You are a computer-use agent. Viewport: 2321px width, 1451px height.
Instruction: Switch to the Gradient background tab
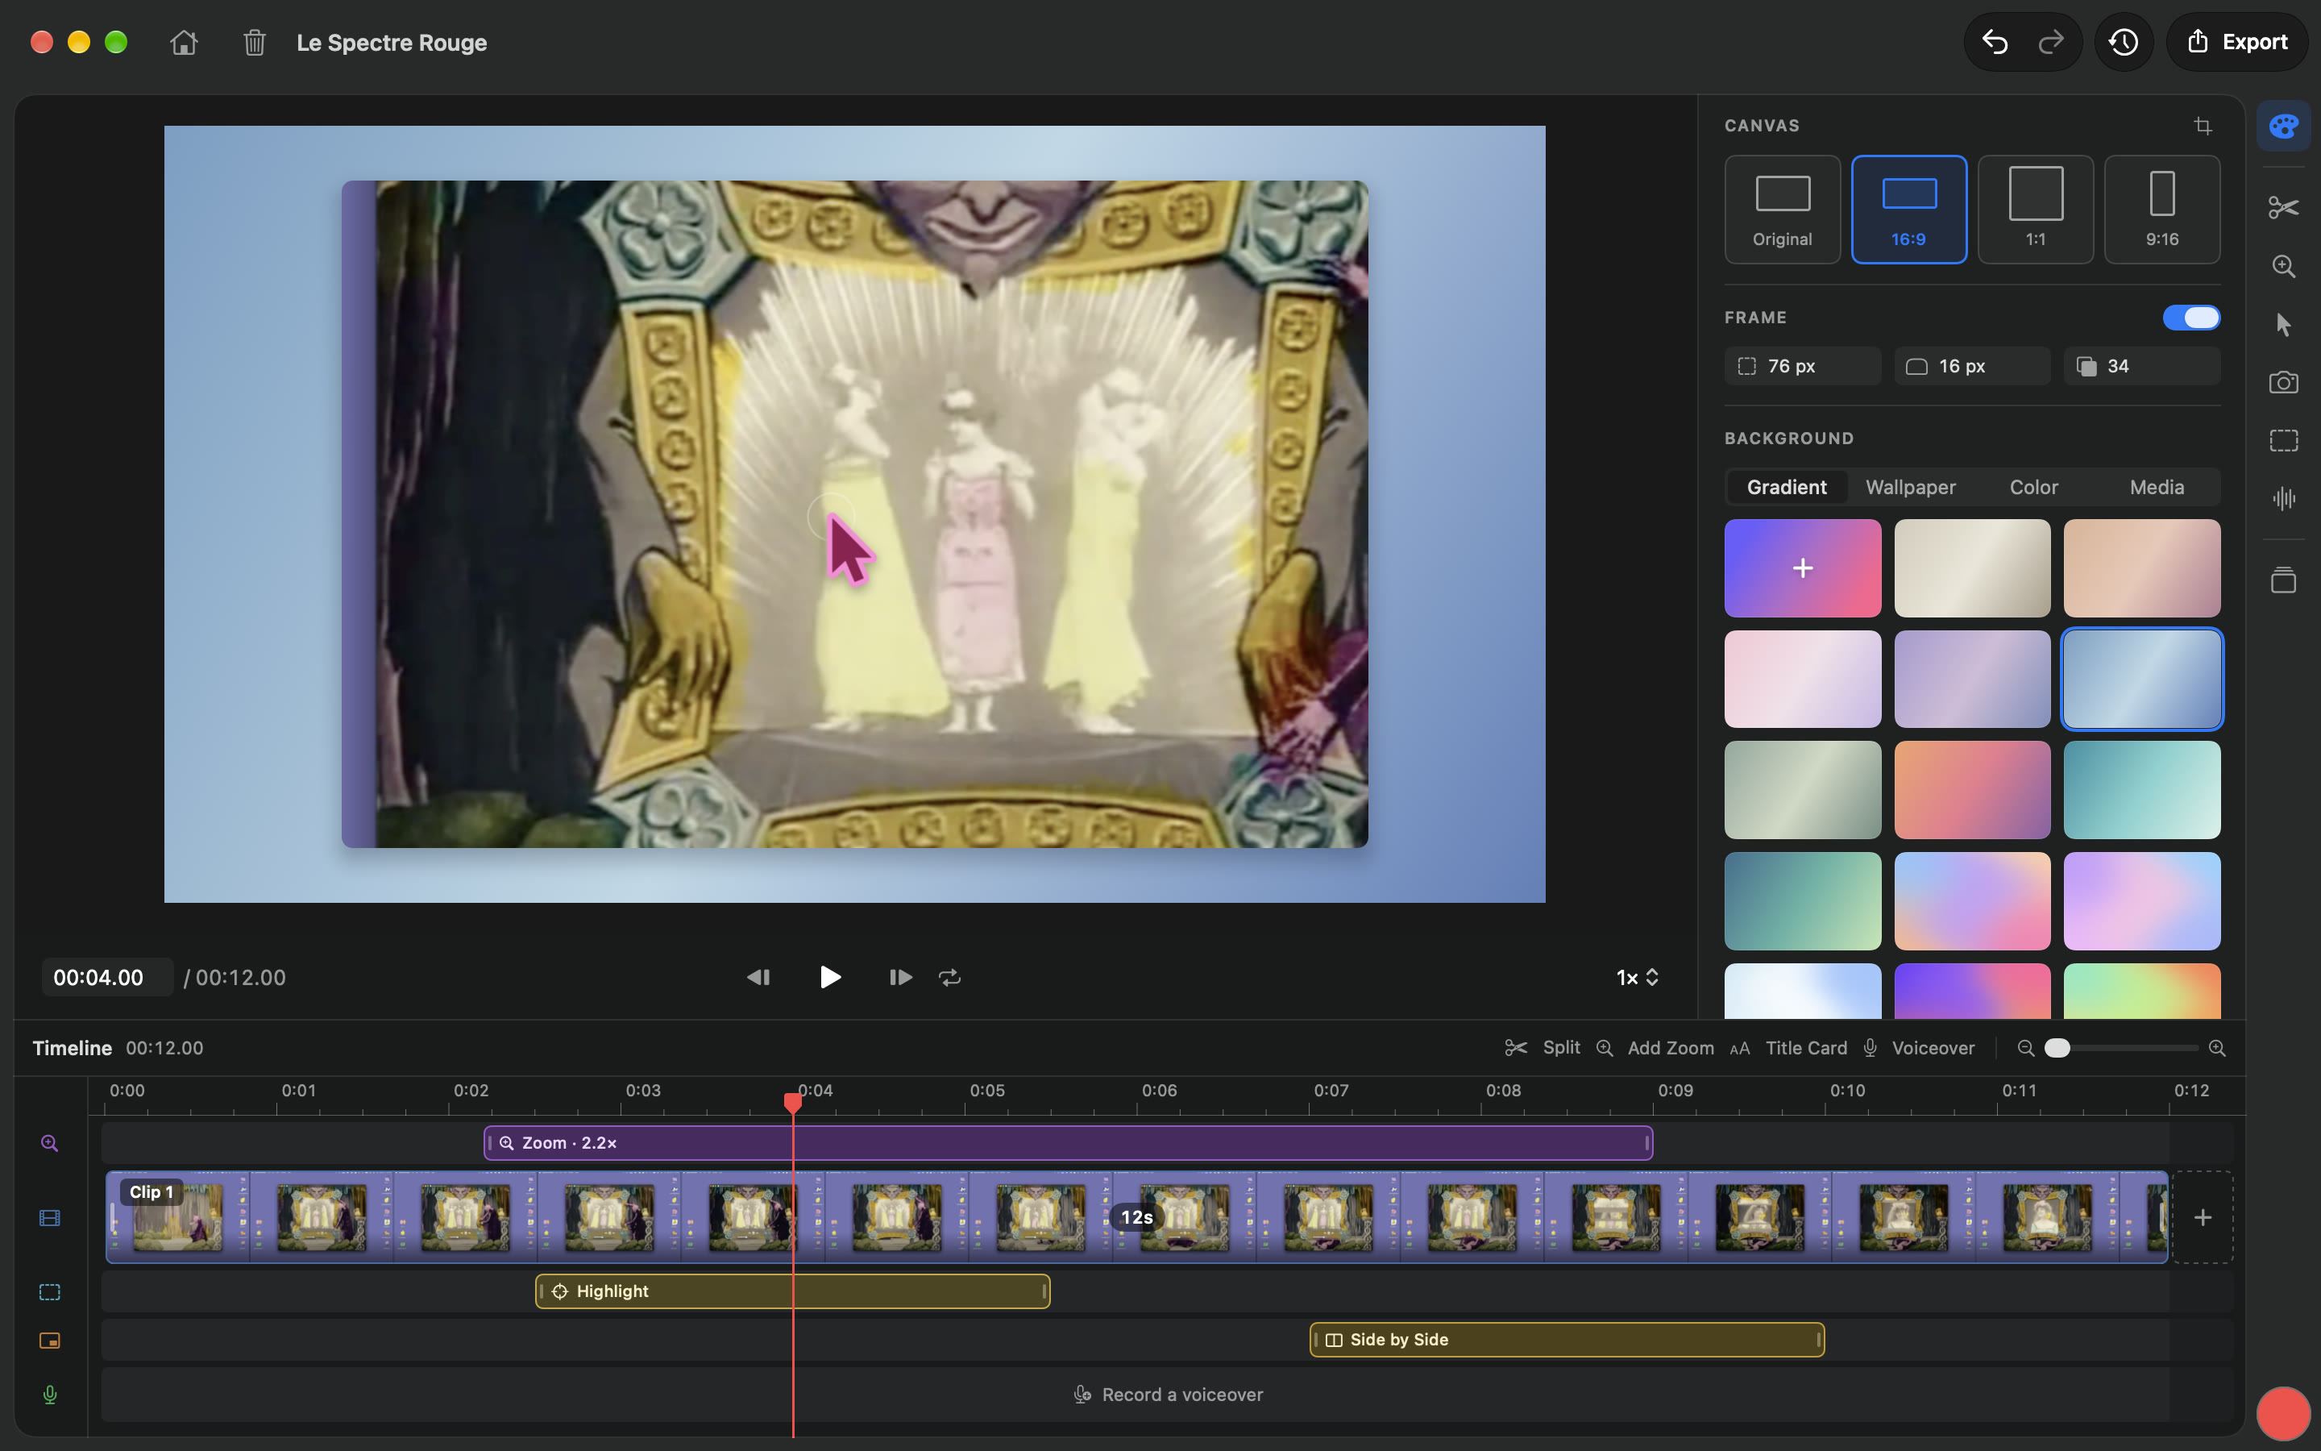click(x=1786, y=487)
